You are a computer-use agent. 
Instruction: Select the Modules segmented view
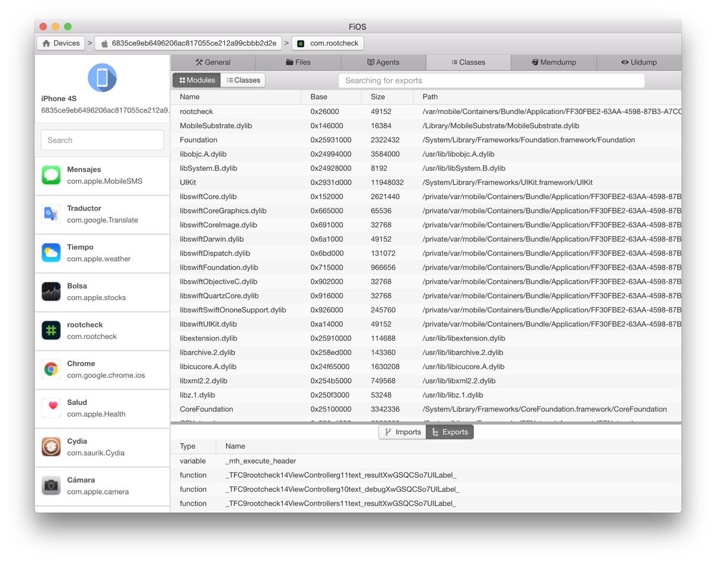[x=196, y=81]
